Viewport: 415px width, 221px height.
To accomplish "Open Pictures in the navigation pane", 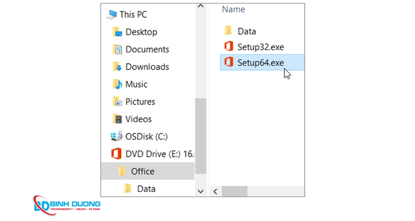I will (x=140, y=102).
